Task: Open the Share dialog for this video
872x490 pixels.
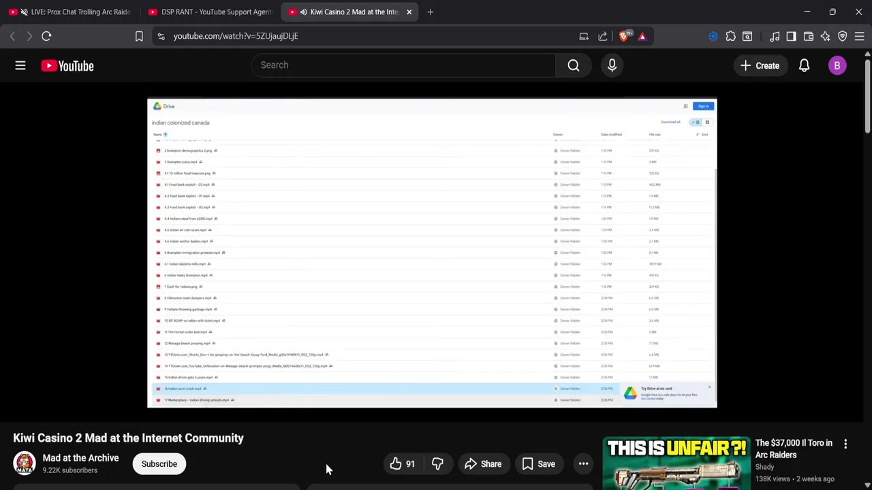Action: click(x=483, y=464)
